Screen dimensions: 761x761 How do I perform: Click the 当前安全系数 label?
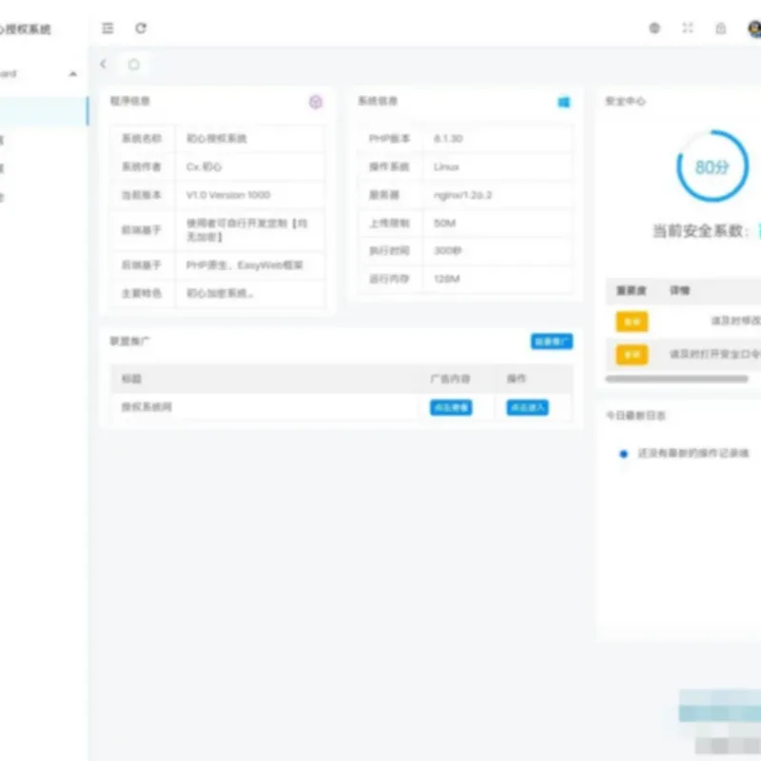pos(701,231)
